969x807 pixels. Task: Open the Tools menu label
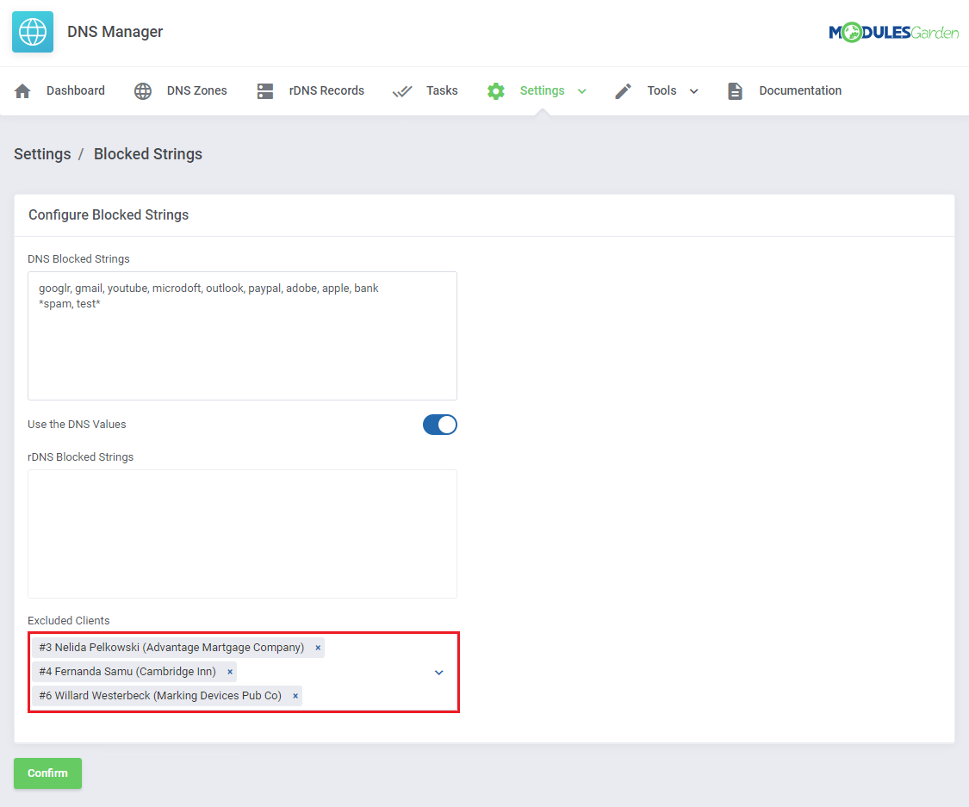pyautogui.click(x=662, y=90)
